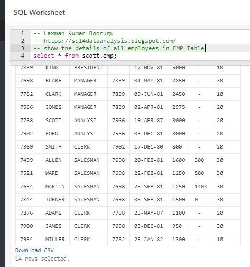The width and height of the screenshot is (250, 267).
Task: Click the Download CSV link
Action: 34,250
